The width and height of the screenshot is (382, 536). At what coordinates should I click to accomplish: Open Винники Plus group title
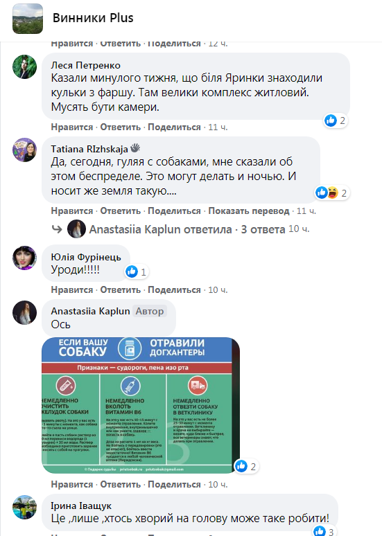click(x=93, y=18)
